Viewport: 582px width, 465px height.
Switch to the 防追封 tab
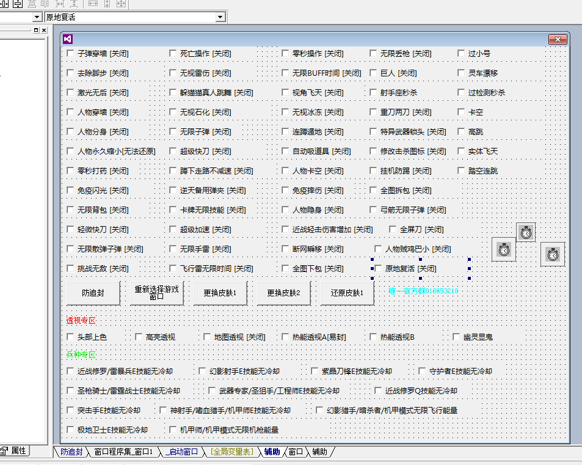click(71, 452)
